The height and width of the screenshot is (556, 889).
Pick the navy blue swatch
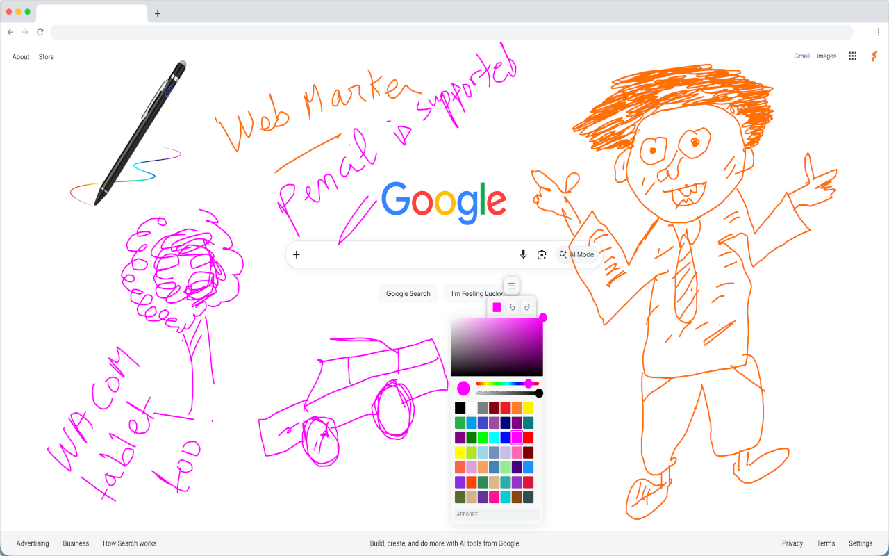tap(506, 423)
